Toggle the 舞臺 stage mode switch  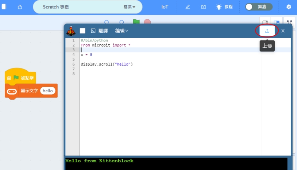[259, 7]
